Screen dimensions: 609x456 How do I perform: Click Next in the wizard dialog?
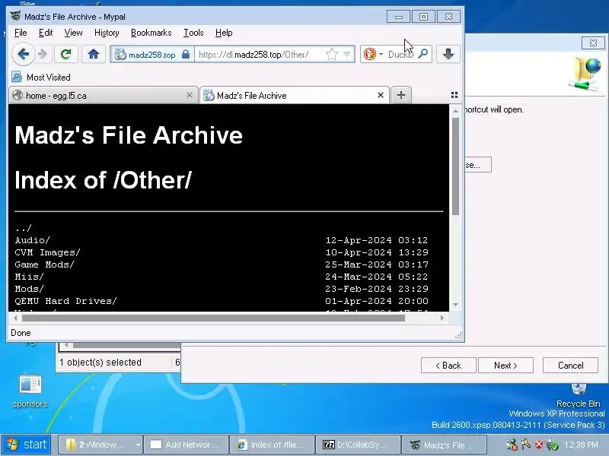click(x=505, y=366)
